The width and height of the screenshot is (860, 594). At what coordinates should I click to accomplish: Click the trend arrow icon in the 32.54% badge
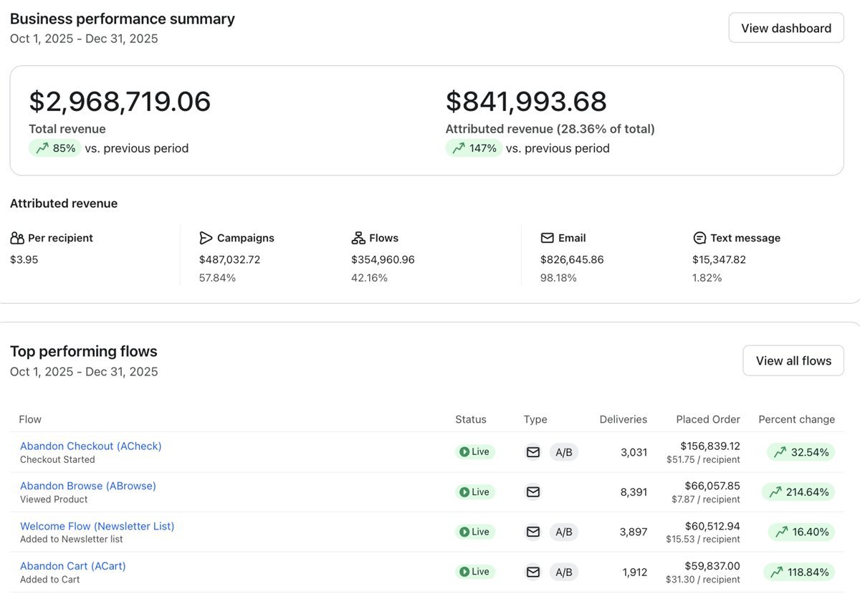[x=780, y=452]
